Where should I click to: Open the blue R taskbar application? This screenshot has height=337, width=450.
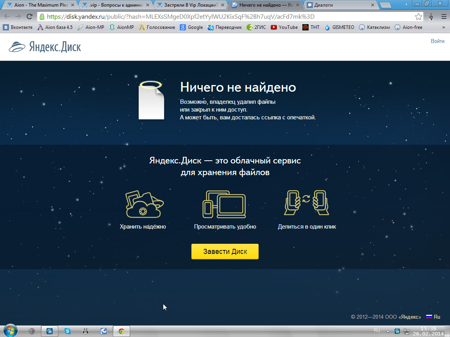coord(49,331)
